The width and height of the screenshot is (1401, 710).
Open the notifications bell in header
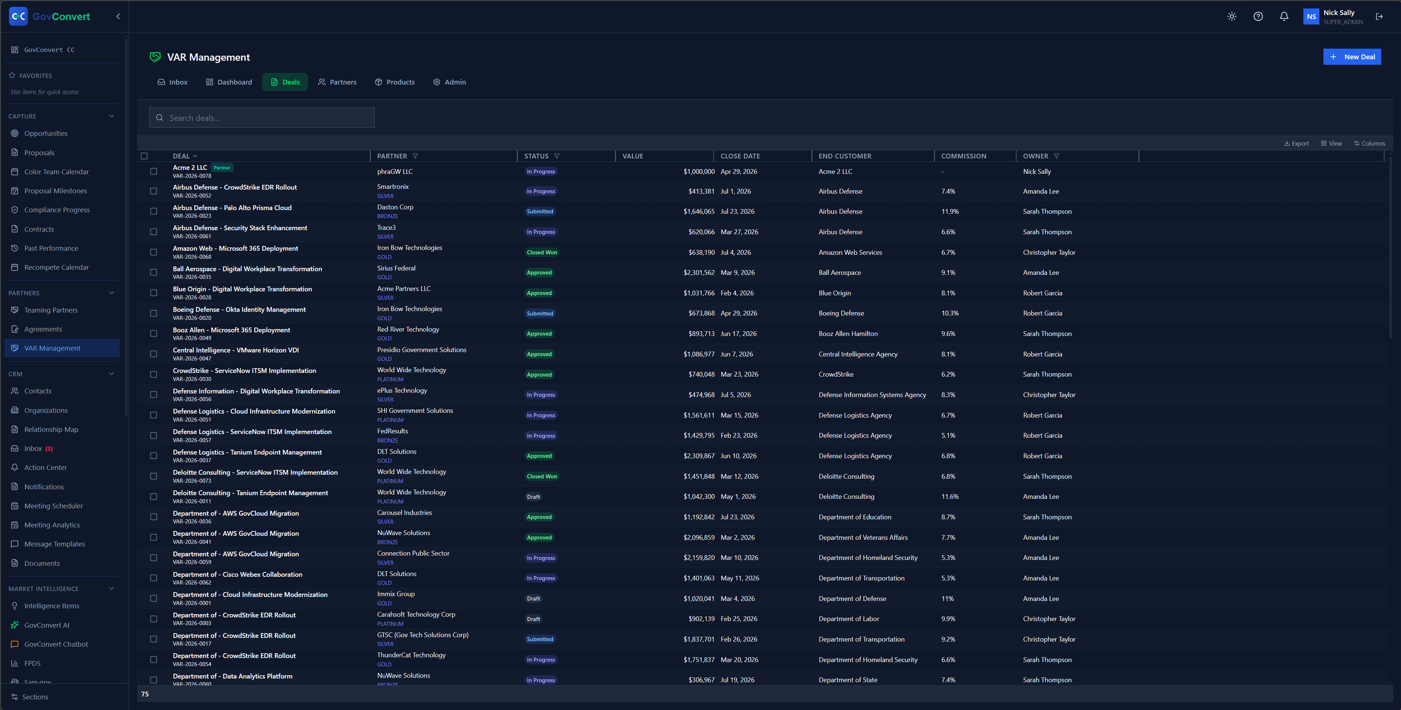tap(1284, 16)
